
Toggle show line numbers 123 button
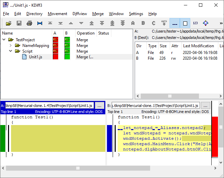[x=195, y=23]
